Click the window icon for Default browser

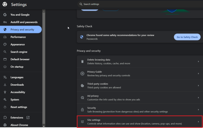coord(5,59)
